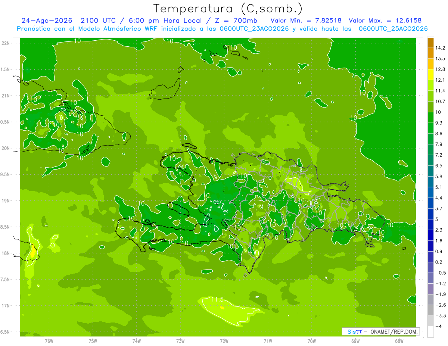Click the "68W" longitude axis label
This screenshot has width=448, height=346.
[399, 342]
